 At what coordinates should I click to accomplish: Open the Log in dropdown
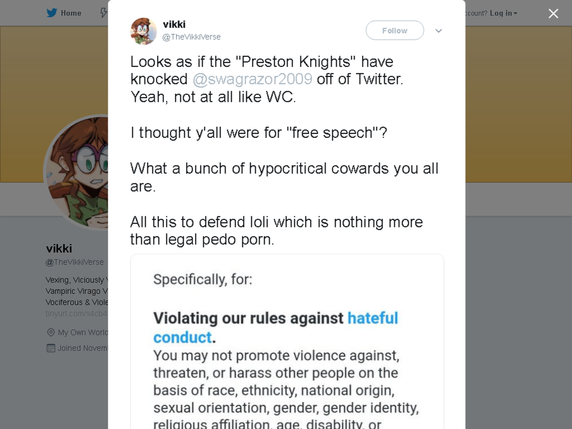click(503, 13)
